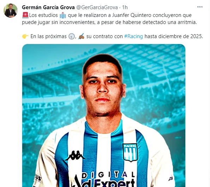Open the attached player image in the tweet
210x187 pixels.
click(104, 115)
